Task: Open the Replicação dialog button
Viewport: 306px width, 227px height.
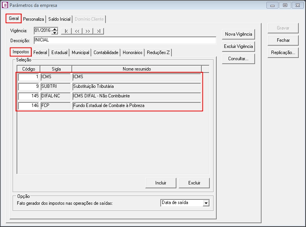Action: click(283, 53)
